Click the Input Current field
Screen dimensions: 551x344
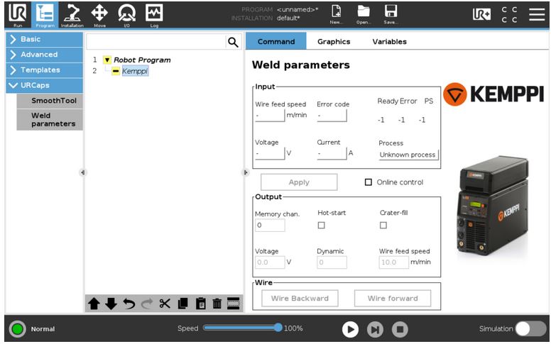coord(332,153)
